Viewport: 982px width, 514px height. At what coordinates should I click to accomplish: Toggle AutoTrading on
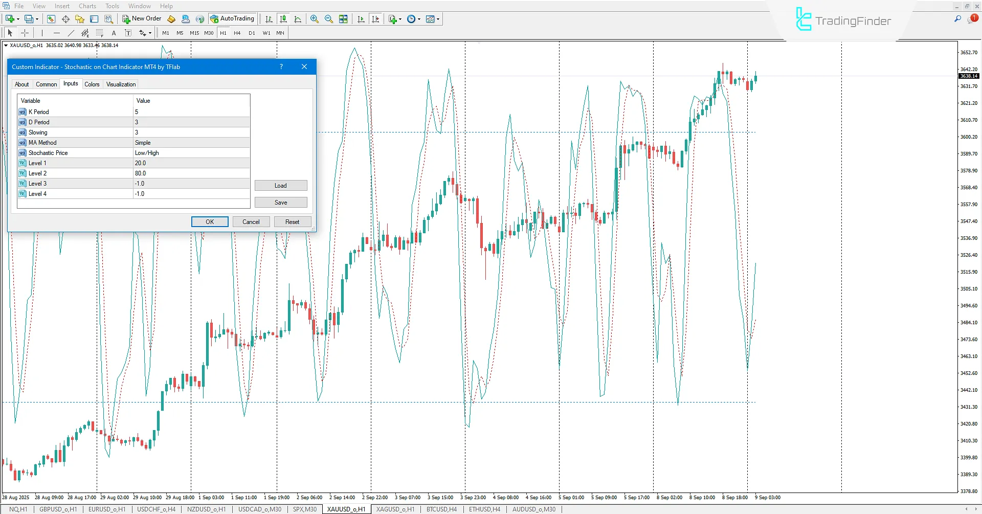(233, 18)
